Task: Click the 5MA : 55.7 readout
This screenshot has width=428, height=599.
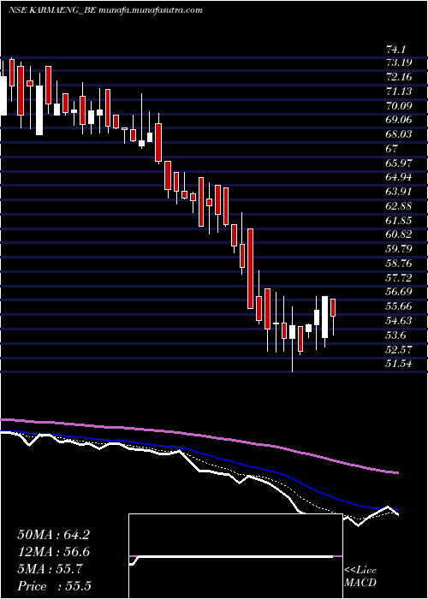Action: [50, 569]
